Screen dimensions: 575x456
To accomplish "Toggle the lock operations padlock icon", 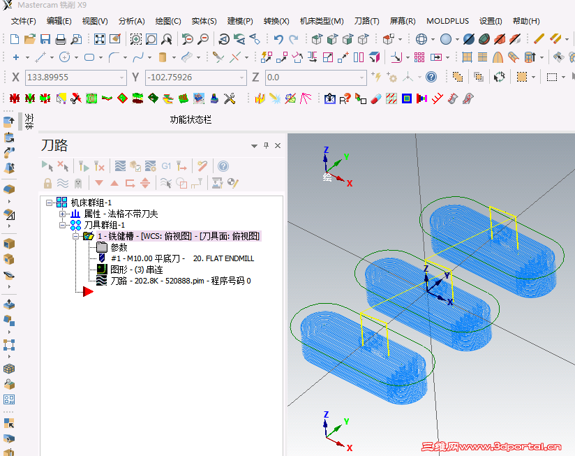I will (47, 183).
